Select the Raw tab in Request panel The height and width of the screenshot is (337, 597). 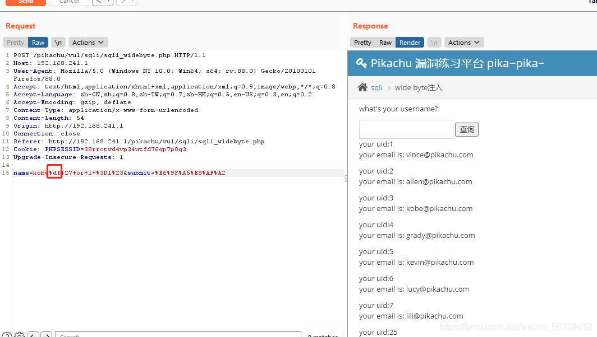pyautogui.click(x=38, y=43)
